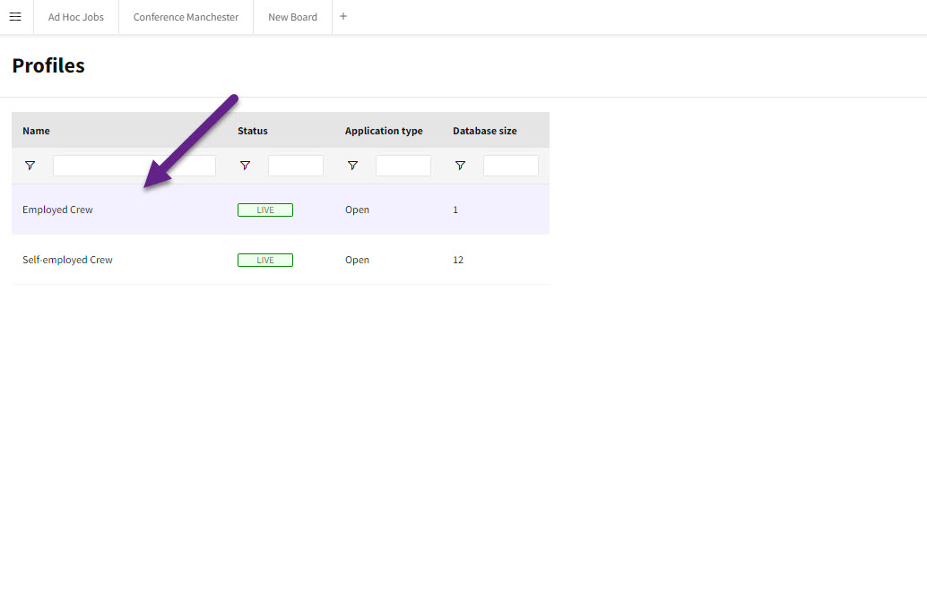Click the Database size filter field
Screen dimensions: 927x591
click(511, 166)
